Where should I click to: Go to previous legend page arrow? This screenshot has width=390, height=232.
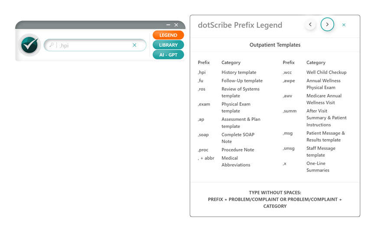310,24
